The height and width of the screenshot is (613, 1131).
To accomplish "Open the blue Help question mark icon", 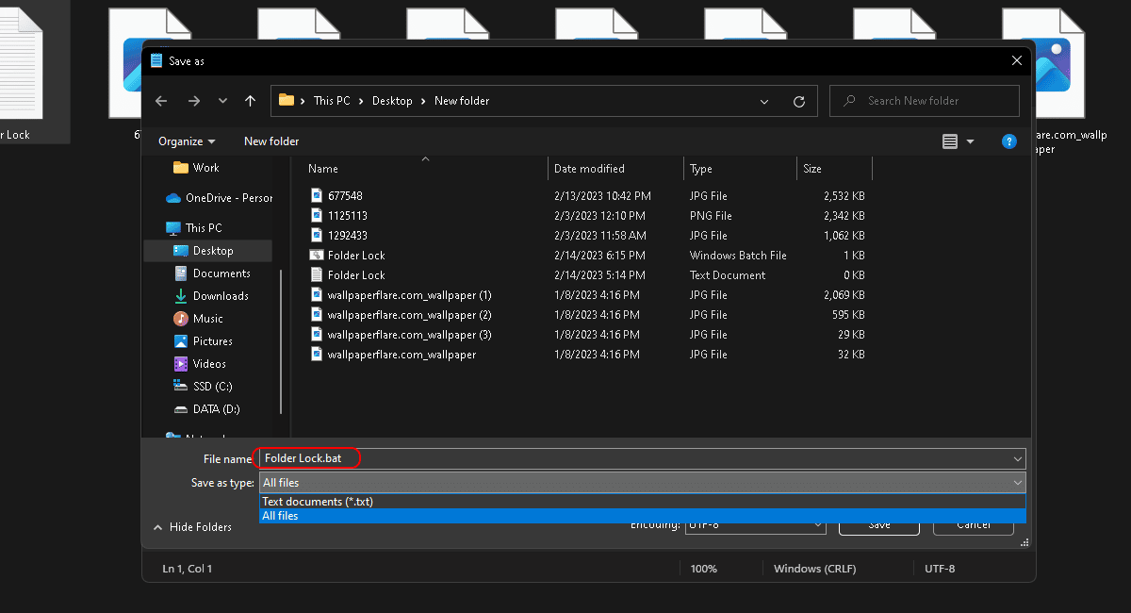I will pos(1008,141).
